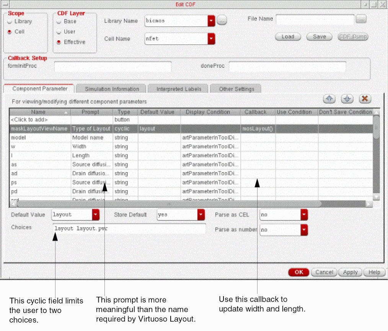
Task: Select the Base CDF layer option
Action: click(x=59, y=22)
